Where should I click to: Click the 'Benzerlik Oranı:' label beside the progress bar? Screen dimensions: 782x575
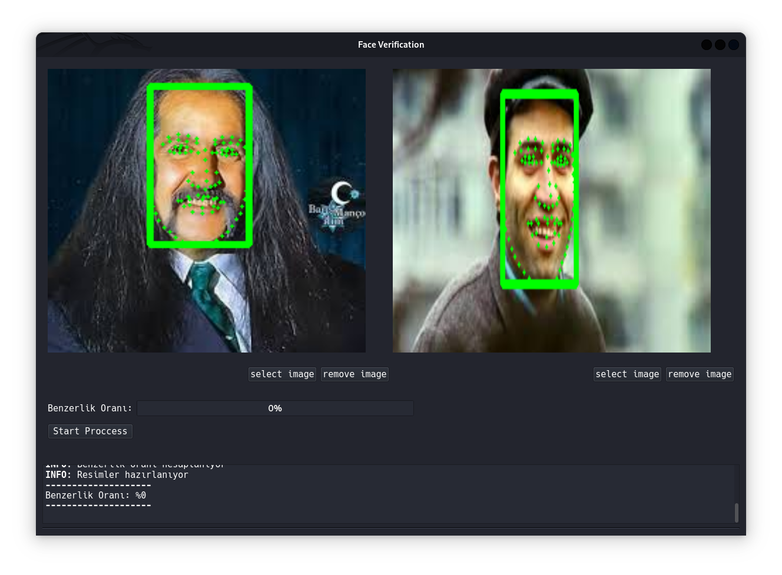(x=90, y=408)
